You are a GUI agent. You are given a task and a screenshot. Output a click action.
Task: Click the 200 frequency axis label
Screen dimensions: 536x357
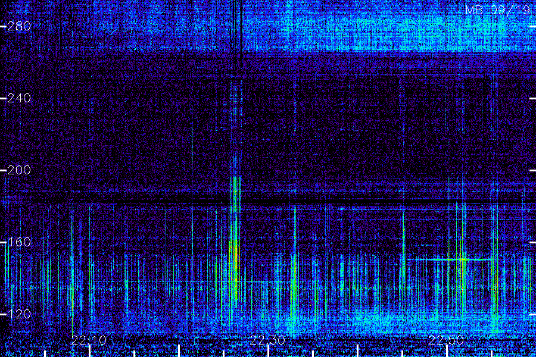tap(19, 170)
